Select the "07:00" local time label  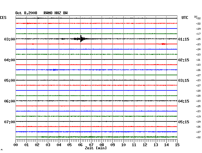[10, 122]
